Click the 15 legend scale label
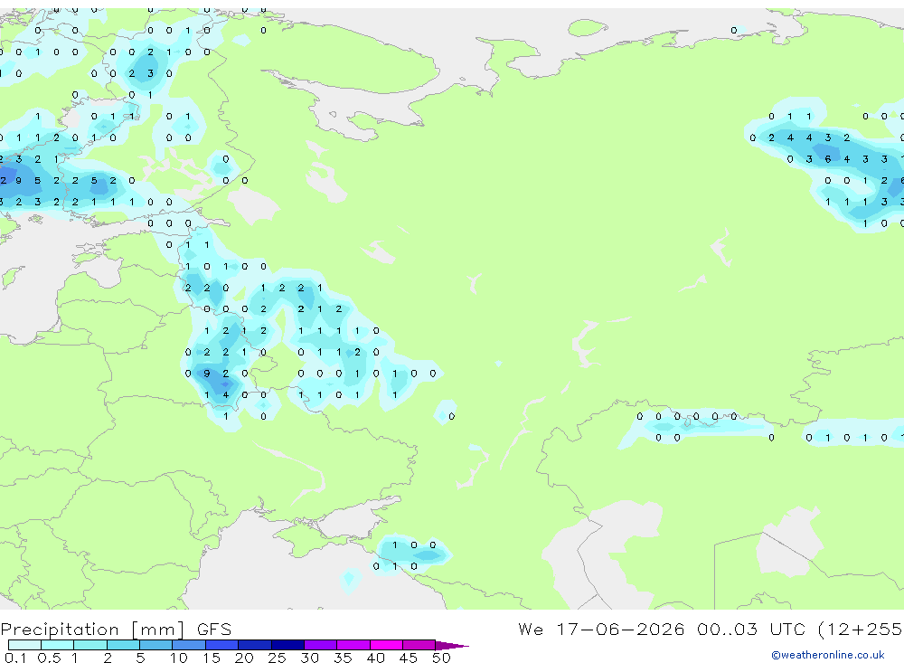The width and height of the screenshot is (904, 663). click(x=212, y=658)
